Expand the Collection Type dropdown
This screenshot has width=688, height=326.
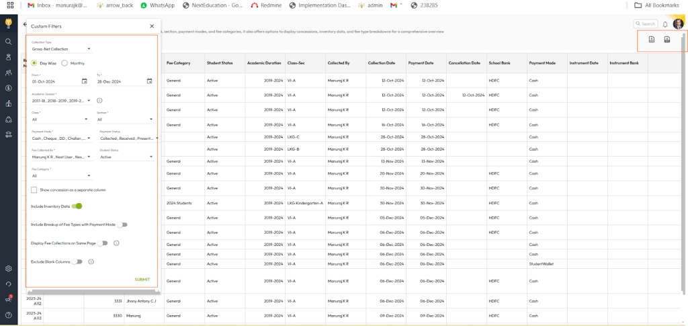(x=61, y=49)
